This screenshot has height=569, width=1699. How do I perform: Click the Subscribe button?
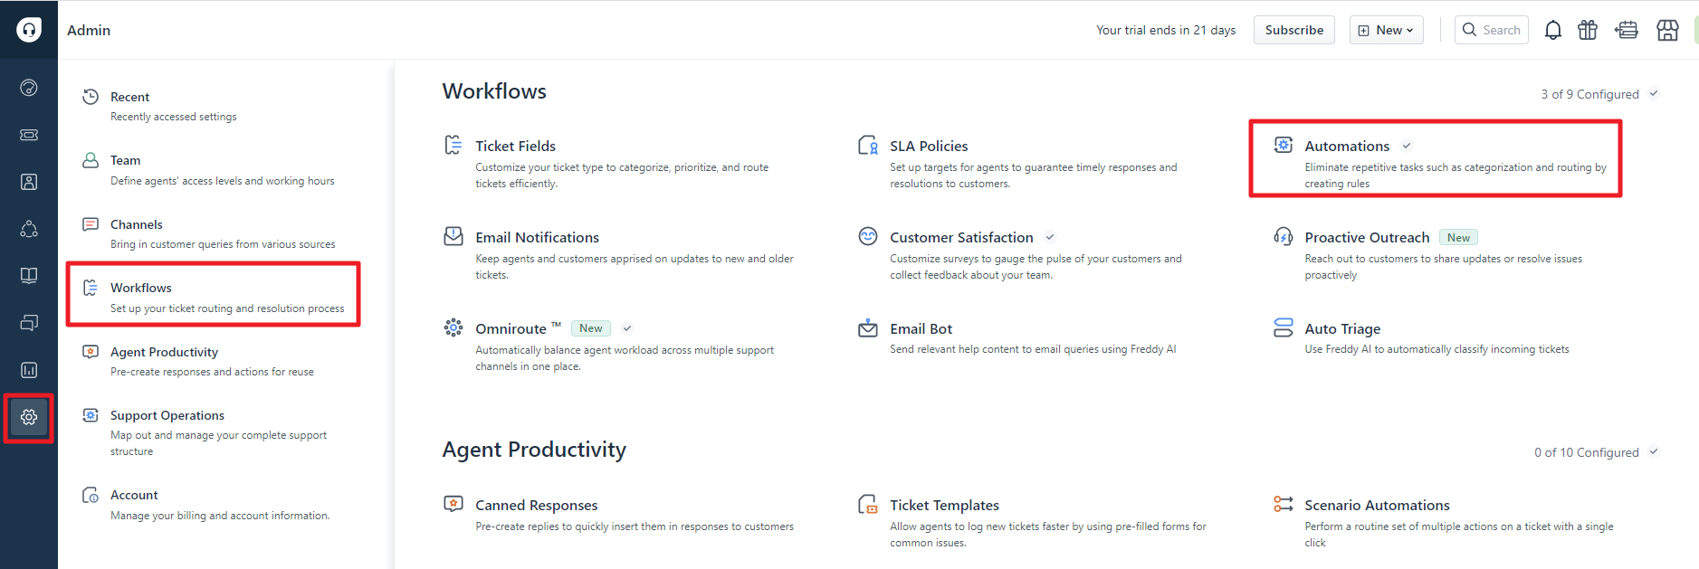[1293, 30]
